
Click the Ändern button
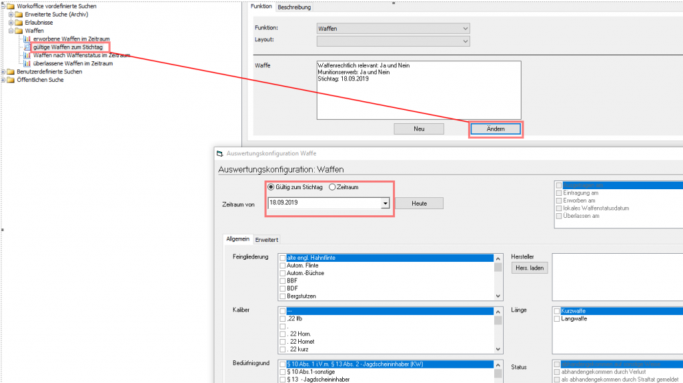pos(495,129)
